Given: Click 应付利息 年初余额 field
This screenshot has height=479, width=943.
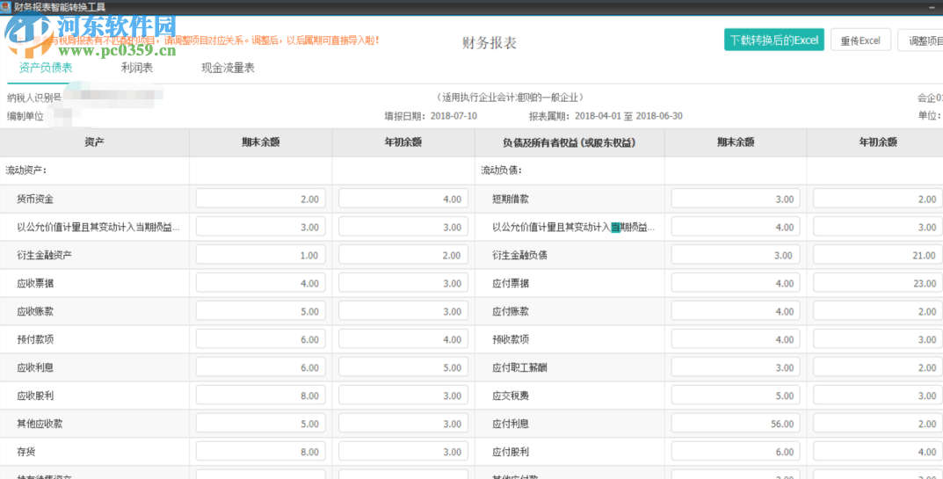Looking at the screenshot, I should (878, 424).
